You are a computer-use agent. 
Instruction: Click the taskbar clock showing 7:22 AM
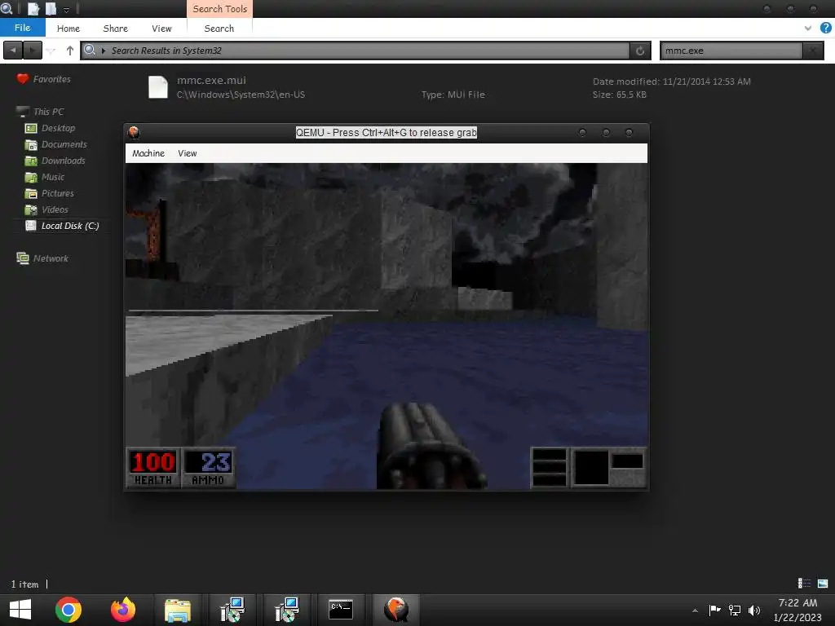pyautogui.click(x=797, y=610)
